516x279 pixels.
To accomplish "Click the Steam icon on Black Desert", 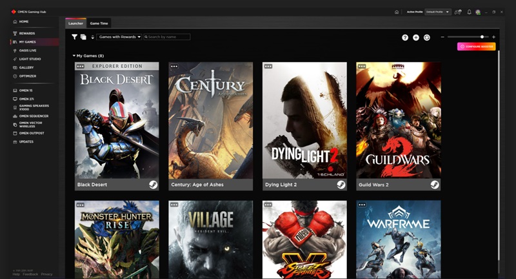I will pyautogui.click(x=153, y=185).
